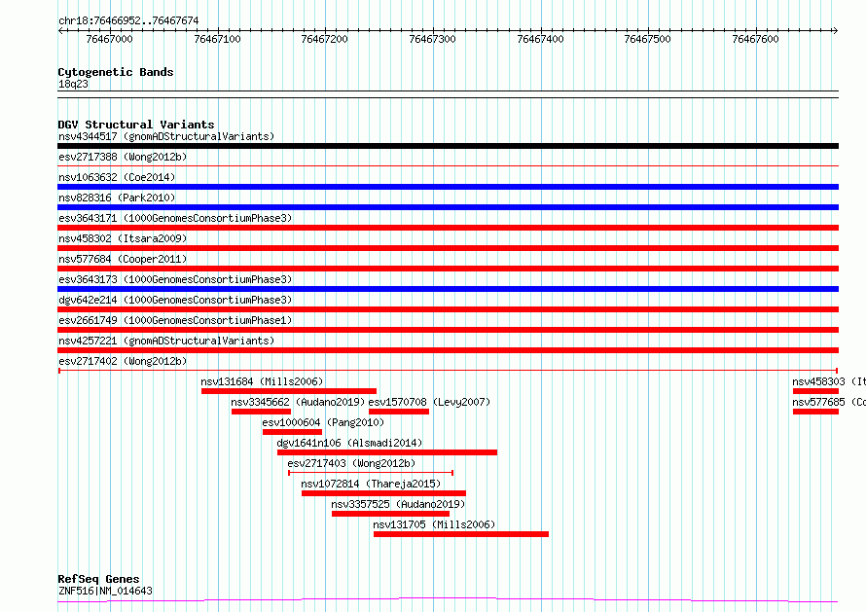Click the Cytogenetic Bands track heading
Viewport: 866px width, 612px height.
pyautogui.click(x=116, y=72)
